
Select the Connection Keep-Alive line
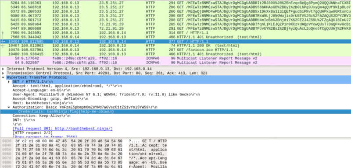click(x=175, y=116)
